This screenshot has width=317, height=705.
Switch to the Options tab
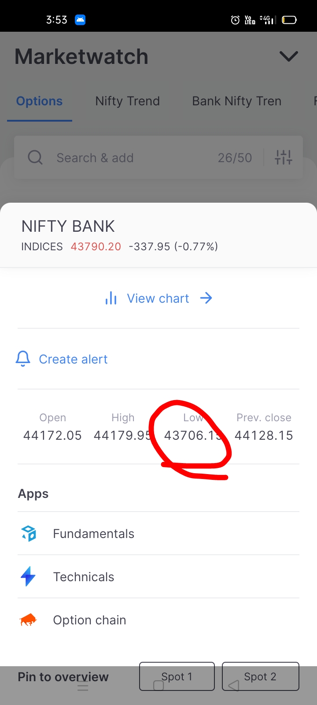pos(39,101)
